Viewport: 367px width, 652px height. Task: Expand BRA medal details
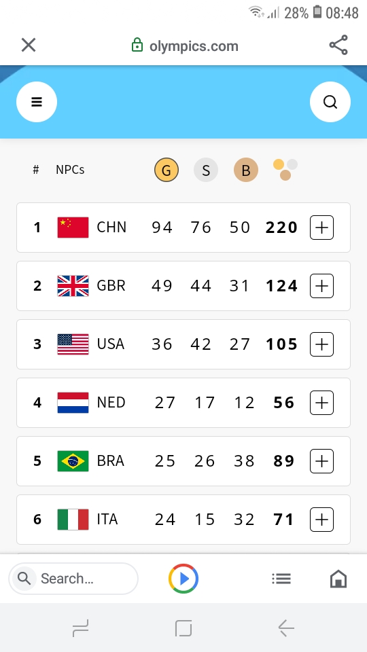pyautogui.click(x=321, y=461)
